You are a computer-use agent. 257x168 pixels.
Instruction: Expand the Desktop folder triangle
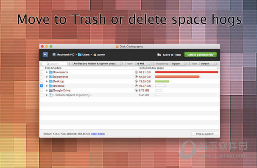(x=47, y=81)
